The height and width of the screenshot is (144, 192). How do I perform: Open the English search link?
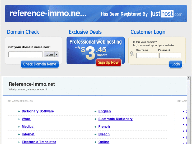105,111
